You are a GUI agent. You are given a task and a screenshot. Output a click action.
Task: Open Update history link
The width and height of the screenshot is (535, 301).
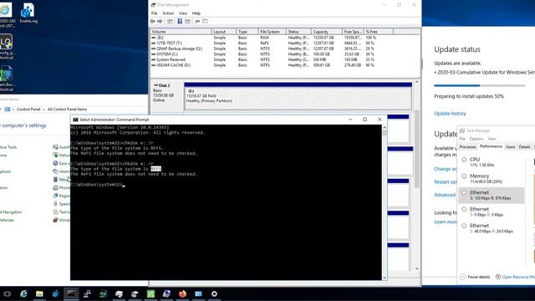pyautogui.click(x=450, y=114)
